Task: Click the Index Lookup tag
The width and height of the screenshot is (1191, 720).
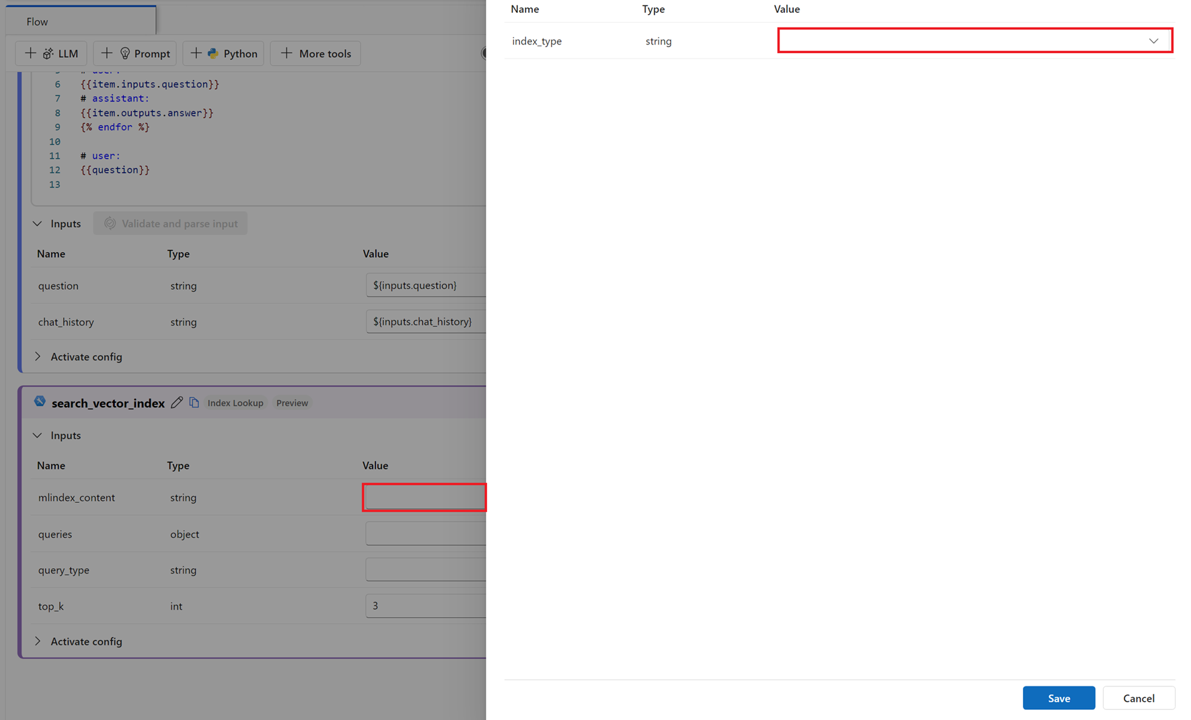Action: 235,403
